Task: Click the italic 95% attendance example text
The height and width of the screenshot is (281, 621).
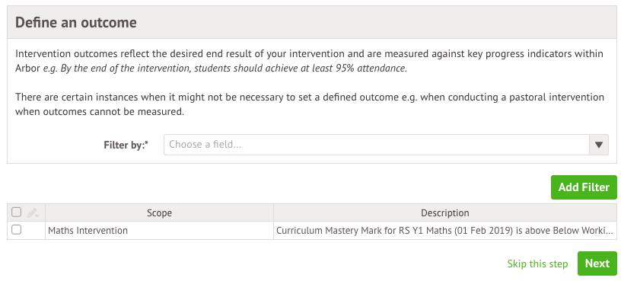Action: point(225,69)
